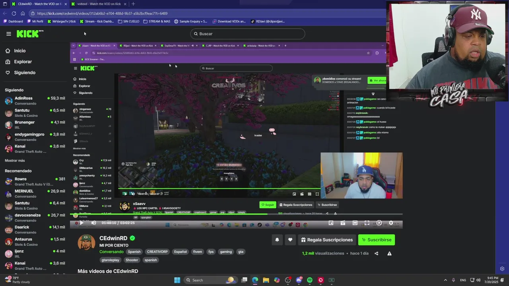The width and height of the screenshot is (509, 286).
Task: Show hidden system tray icons
Action: coord(445,280)
